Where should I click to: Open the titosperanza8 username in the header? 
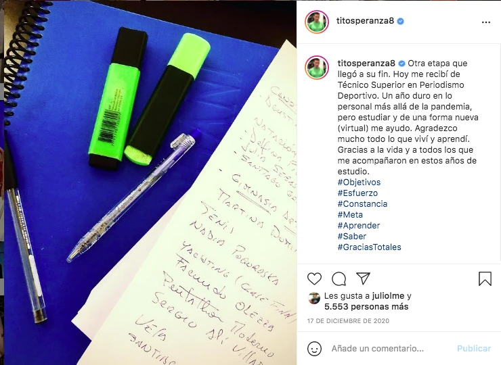tap(365, 21)
